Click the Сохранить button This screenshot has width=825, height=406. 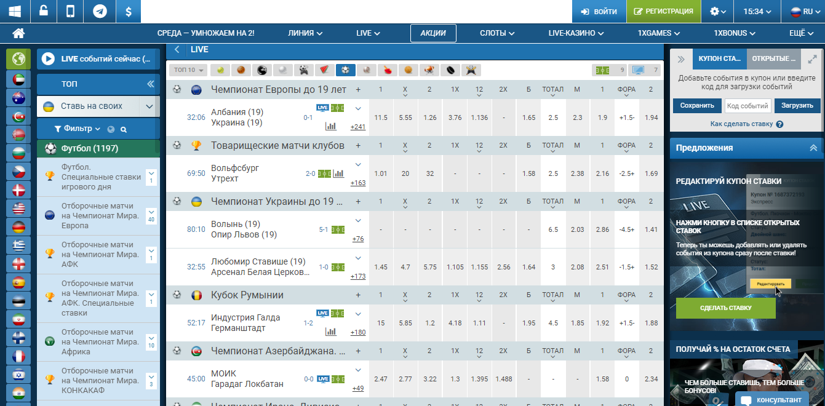[697, 106]
